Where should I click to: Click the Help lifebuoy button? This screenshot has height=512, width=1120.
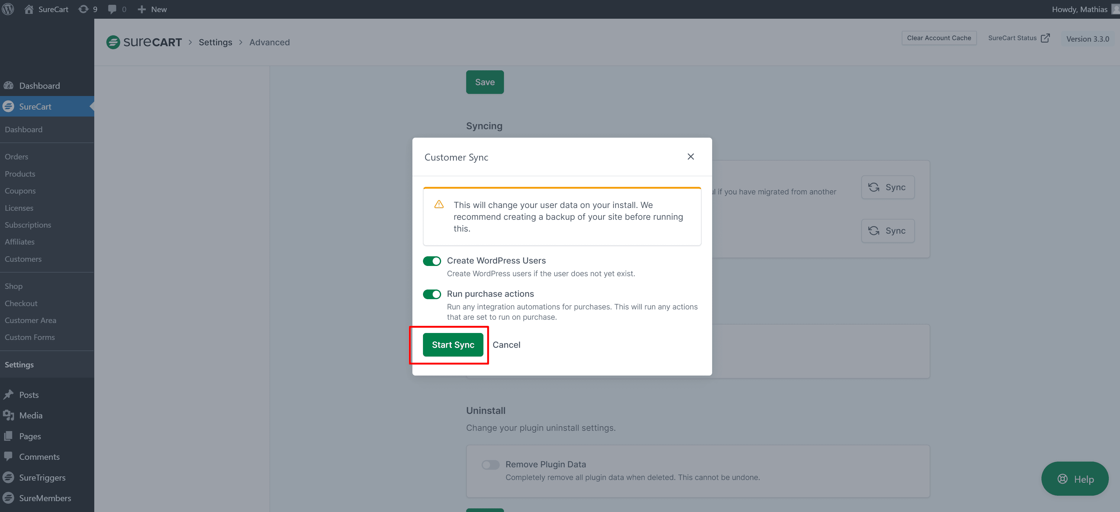[x=1075, y=478]
